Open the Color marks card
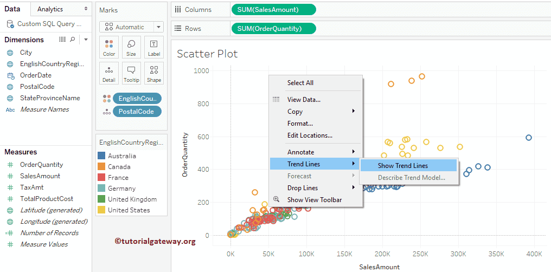The height and width of the screenshot is (272, 551). tap(109, 47)
